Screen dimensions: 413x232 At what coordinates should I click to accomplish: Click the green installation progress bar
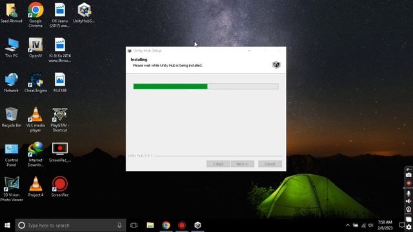206,86
